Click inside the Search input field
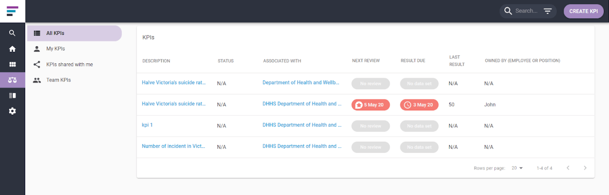Screen dimensions: 609x195 coord(526,11)
